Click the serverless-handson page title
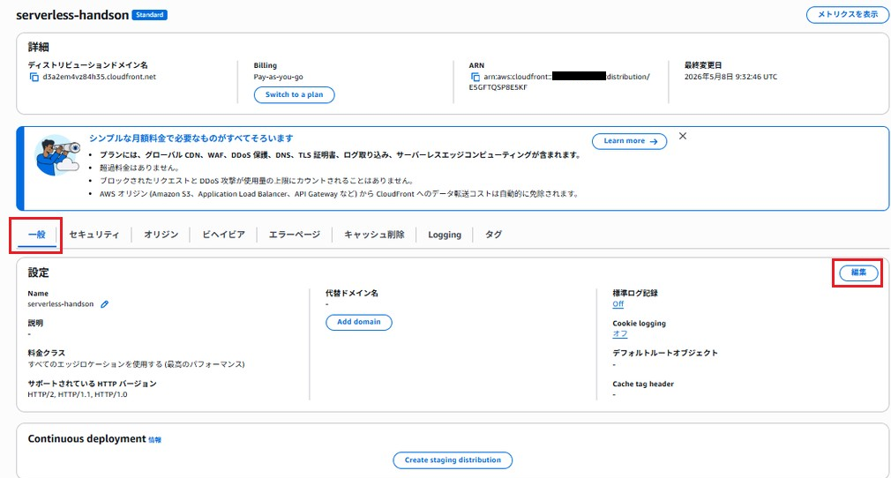891x478 pixels. 72,15
